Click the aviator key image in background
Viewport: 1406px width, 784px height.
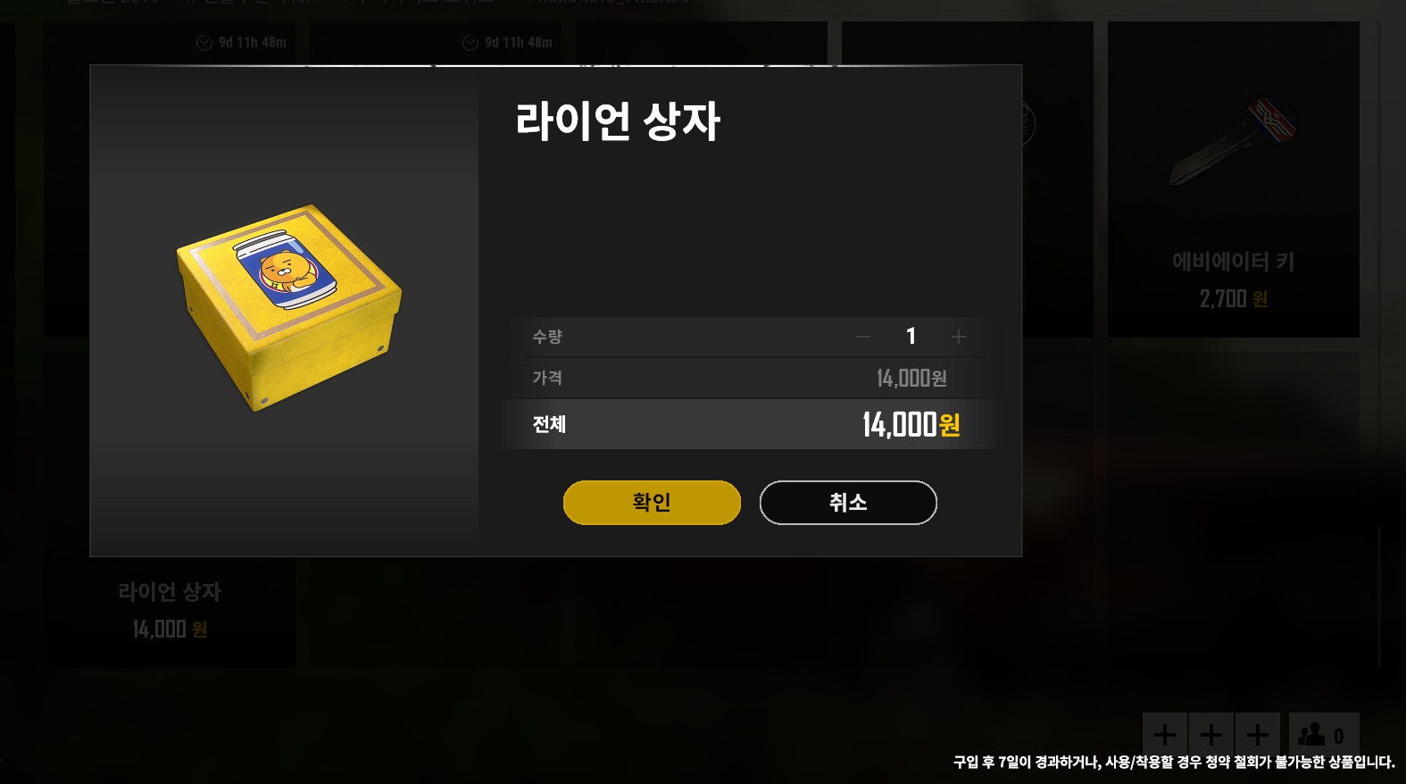pyautogui.click(x=1234, y=141)
